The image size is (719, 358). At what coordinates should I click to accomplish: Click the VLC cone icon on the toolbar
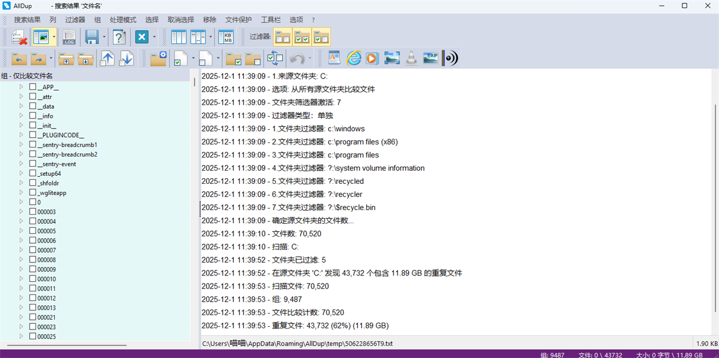click(x=411, y=57)
